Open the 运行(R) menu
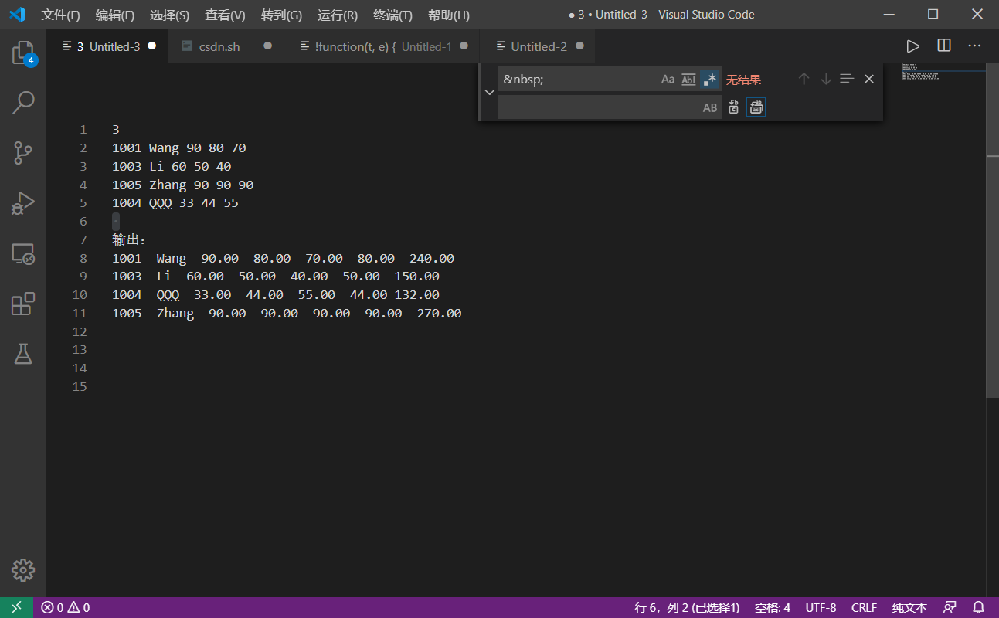 coord(338,15)
